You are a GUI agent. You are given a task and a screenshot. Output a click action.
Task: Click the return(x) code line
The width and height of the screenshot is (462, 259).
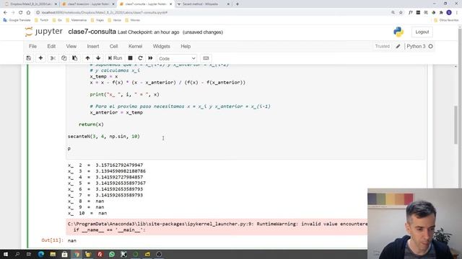tap(92, 124)
